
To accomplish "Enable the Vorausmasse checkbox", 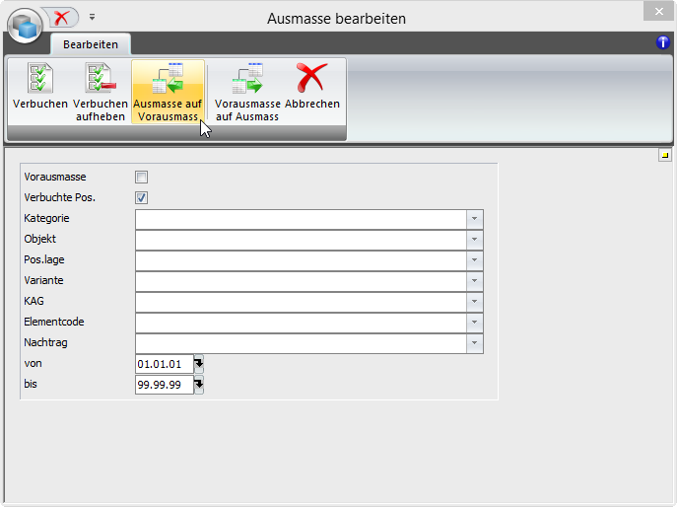I will [141, 177].
